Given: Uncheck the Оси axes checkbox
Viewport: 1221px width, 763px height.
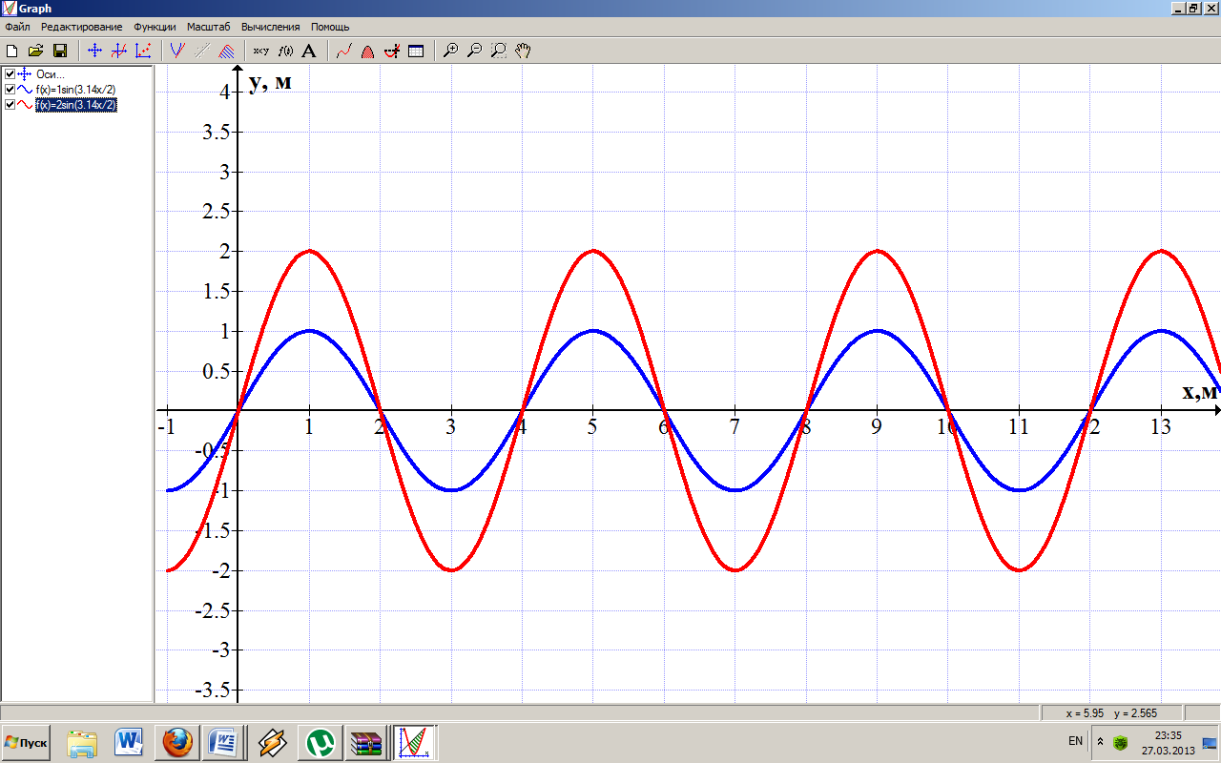Looking at the screenshot, I should click(10, 74).
